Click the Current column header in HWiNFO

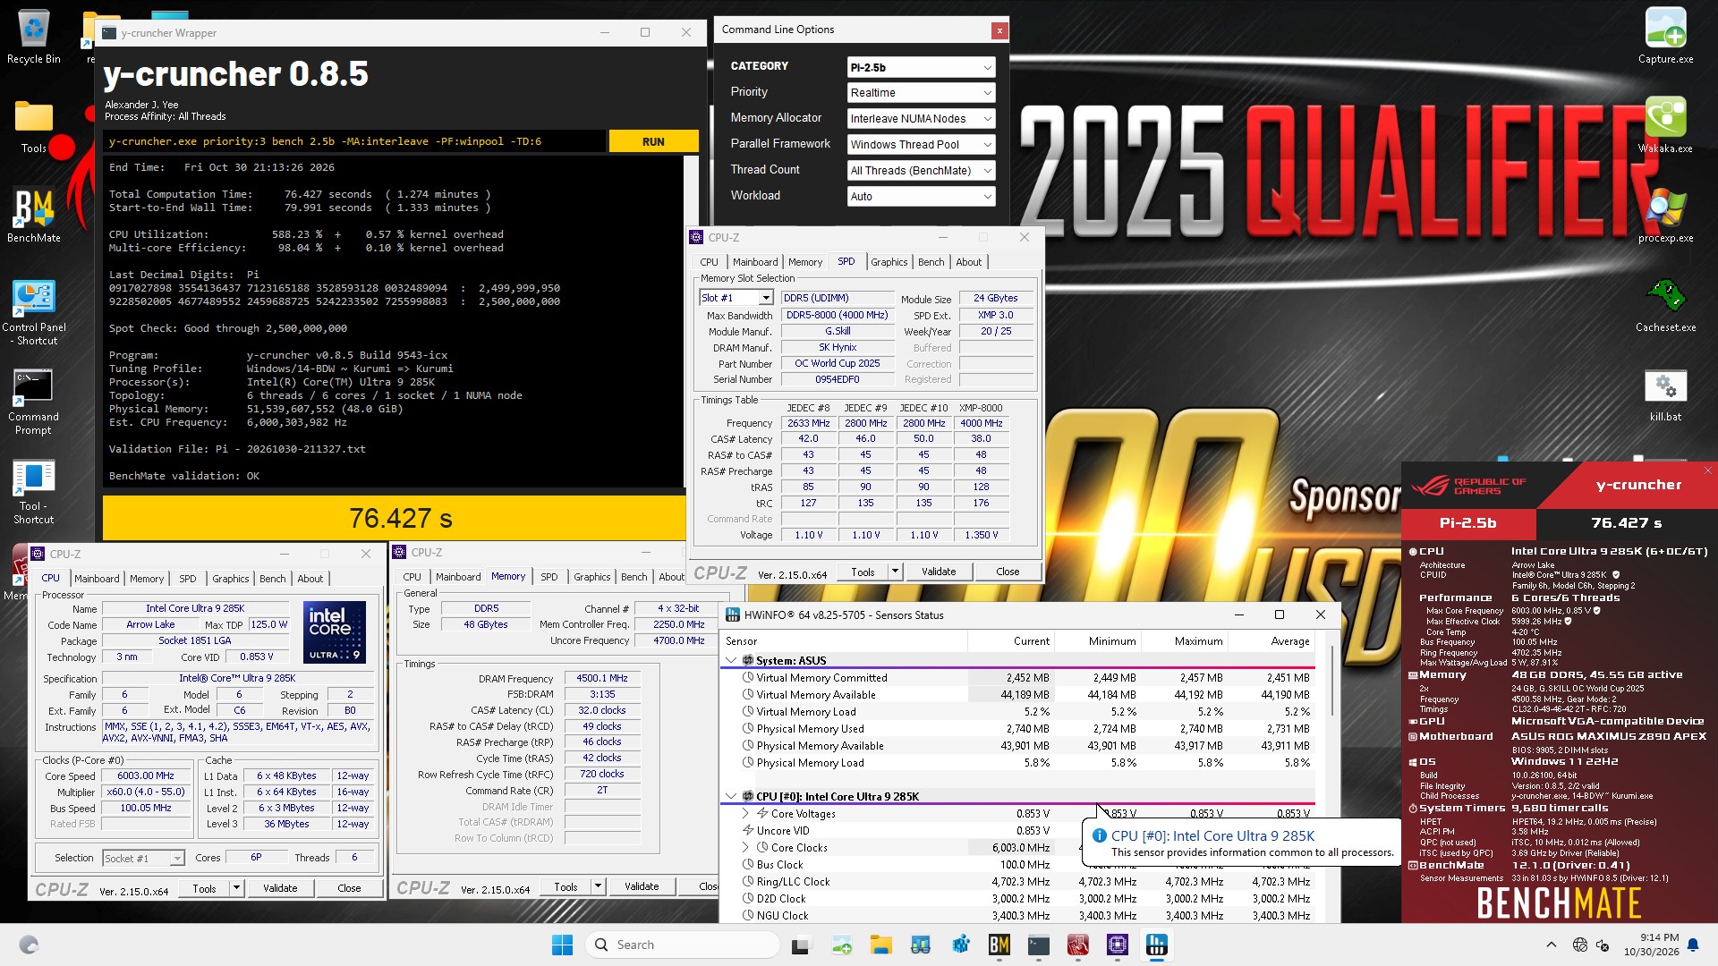point(1011,640)
